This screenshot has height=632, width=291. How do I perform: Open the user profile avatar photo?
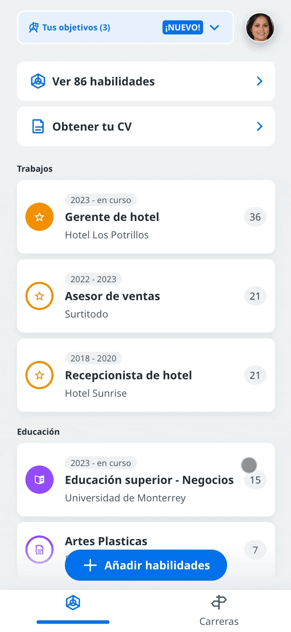click(260, 28)
